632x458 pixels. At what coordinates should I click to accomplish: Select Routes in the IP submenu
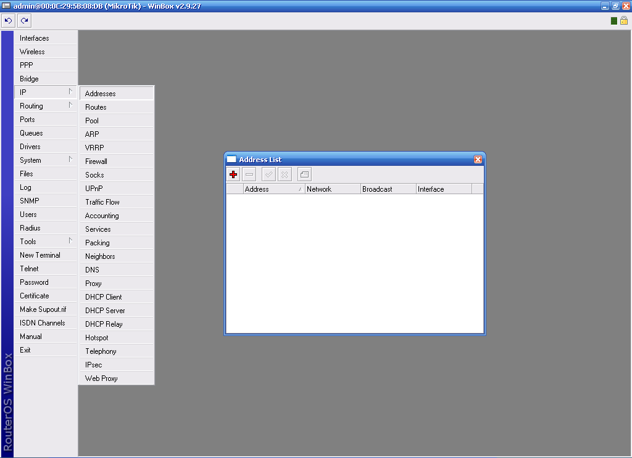pyautogui.click(x=117, y=107)
